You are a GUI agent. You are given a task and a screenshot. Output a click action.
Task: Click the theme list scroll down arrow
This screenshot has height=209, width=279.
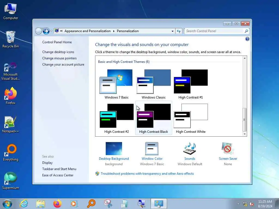[x=245, y=134]
